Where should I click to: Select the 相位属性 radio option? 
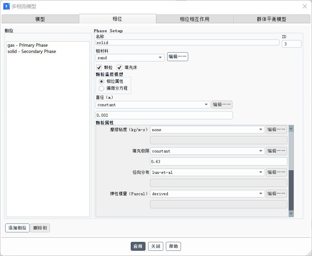(x=101, y=81)
